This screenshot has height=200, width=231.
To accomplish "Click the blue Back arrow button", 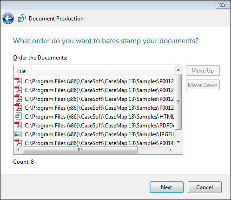I will [8, 19].
